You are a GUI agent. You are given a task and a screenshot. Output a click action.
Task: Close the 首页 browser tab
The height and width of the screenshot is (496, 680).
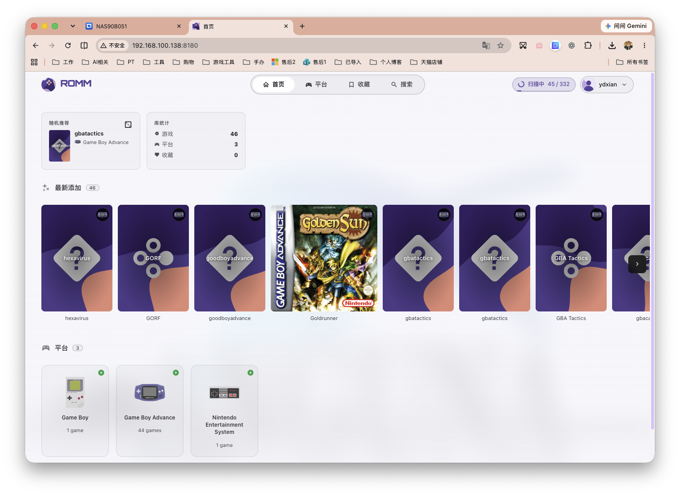(x=286, y=26)
